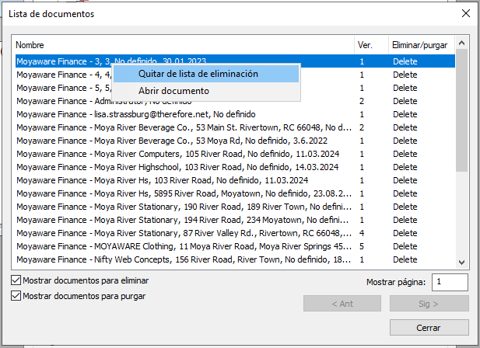Select the lisa.strassburg@therefore.net row
This screenshot has width=480, height=348.
coord(235,114)
